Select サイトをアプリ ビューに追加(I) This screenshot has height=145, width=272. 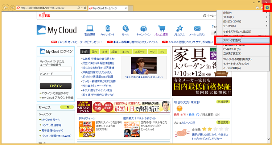tap(243, 32)
